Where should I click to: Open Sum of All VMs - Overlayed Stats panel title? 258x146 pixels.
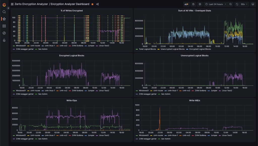pyautogui.click(x=195, y=11)
